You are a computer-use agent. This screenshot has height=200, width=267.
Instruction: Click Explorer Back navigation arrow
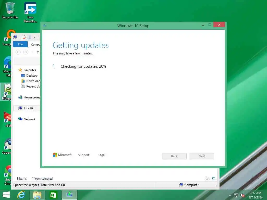18,52
